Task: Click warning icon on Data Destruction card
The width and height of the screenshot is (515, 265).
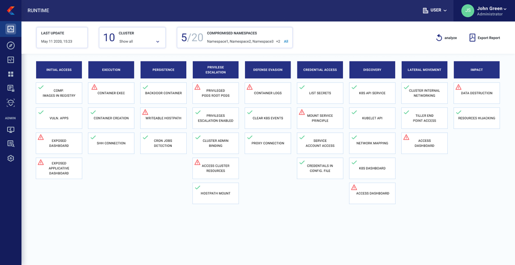Action: [458, 87]
